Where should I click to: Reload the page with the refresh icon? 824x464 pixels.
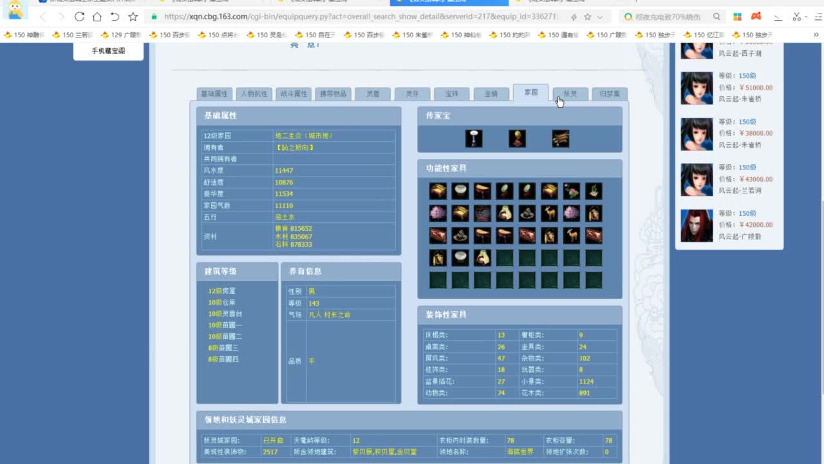point(79,17)
